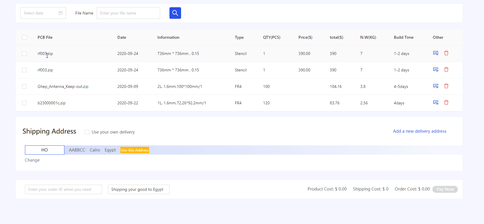The height and width of the screenshot is (224, 484).
Task: Open preview icon for Ghep_Antenna_Keep-out.zip row
Action: (436, 86)
